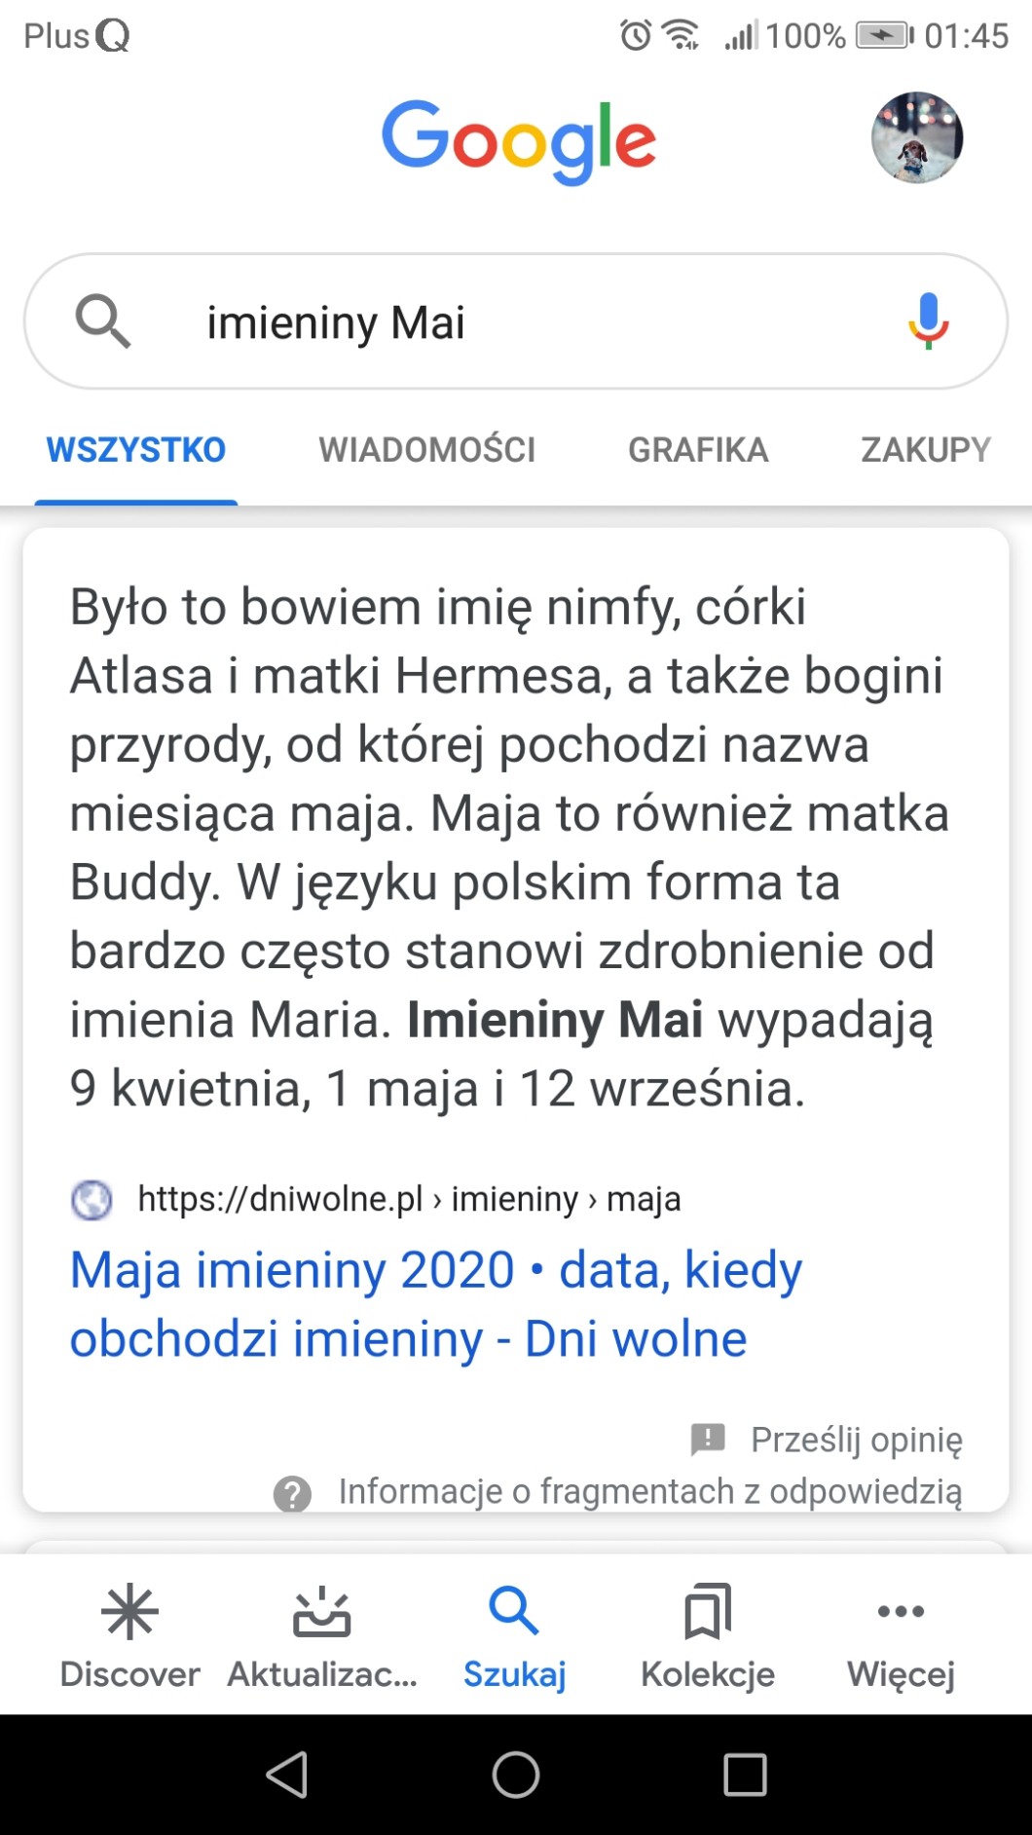
Task: Open Kolekcje collections icon
Action: tap(708, 1613)
